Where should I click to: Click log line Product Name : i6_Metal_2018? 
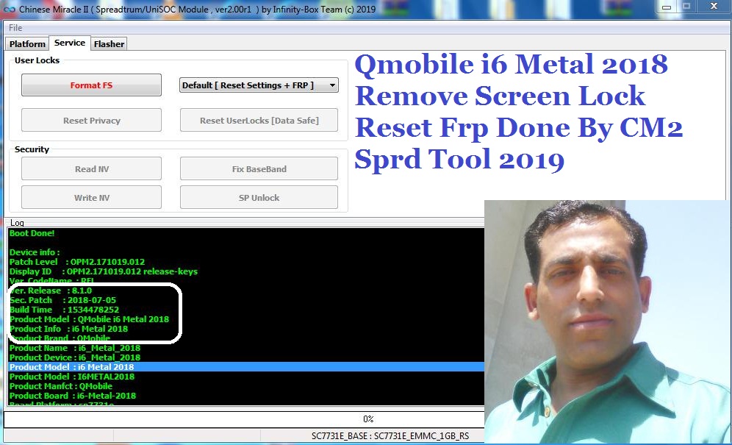pos(75,348)
